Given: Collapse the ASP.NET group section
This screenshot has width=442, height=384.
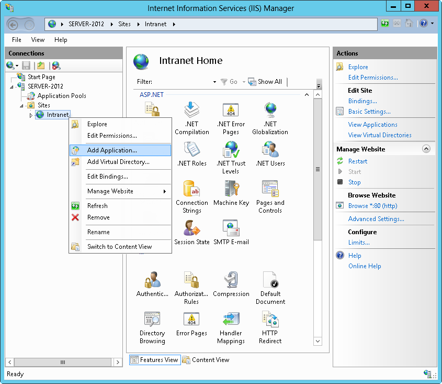Looking at the screenshot, I should pyautogui.click(x=307, y=95).
